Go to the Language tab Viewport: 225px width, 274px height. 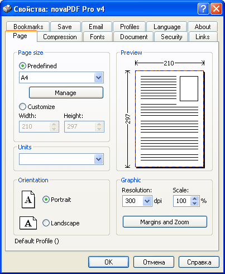pos(167,27)
